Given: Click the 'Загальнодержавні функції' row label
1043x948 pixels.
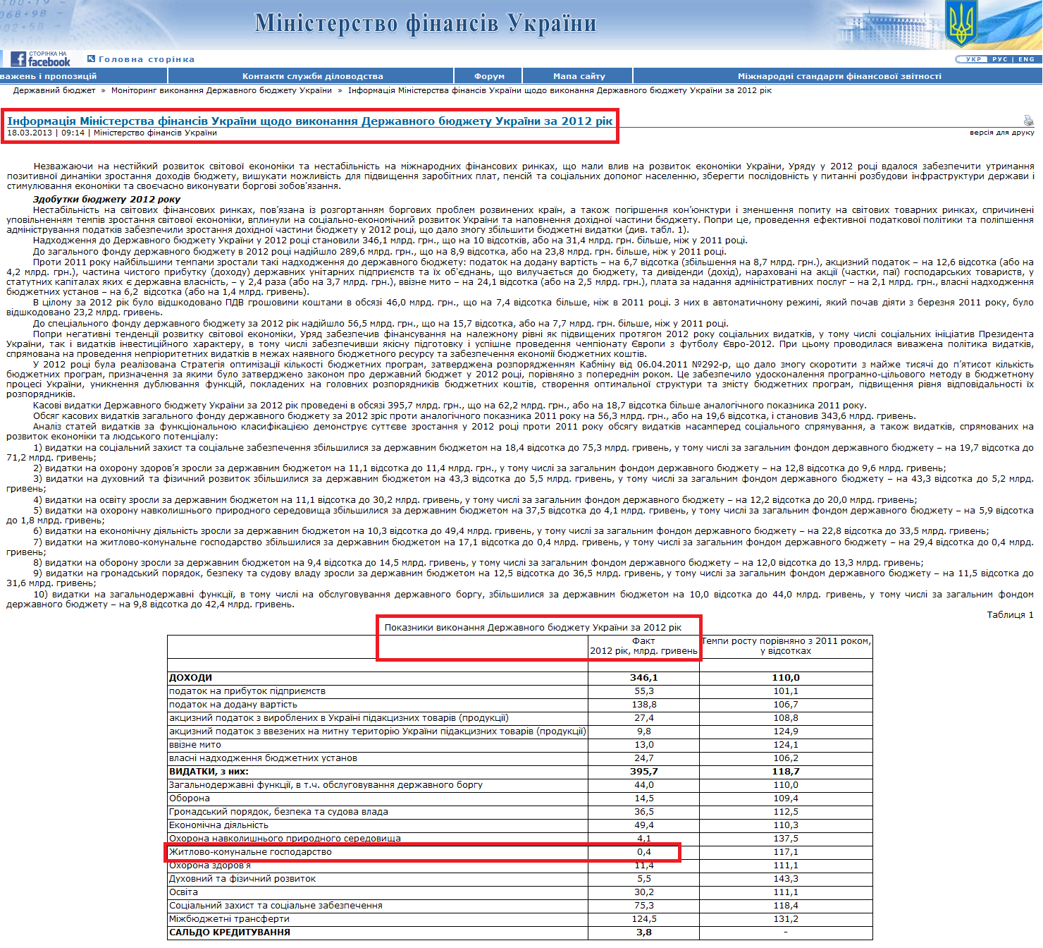Looking at the screenshot, I should [x=326, y=785].
